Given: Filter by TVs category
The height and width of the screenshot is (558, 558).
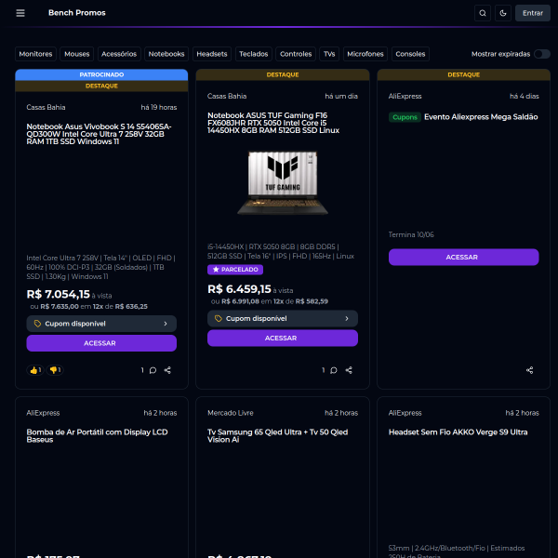Looking at the screenshot, I should coord(329,54).
